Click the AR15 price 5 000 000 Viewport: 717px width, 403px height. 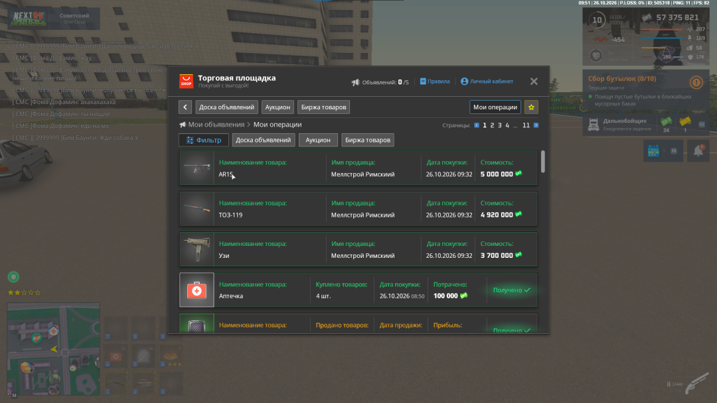click(x=501, y=174)
